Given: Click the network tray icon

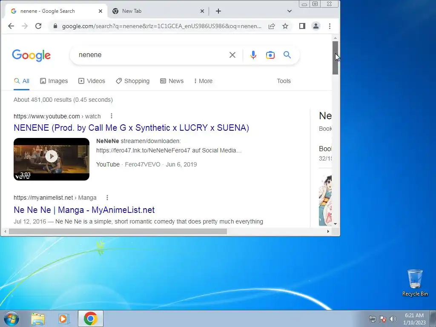Looking at the screenshot, I should 372,319.
